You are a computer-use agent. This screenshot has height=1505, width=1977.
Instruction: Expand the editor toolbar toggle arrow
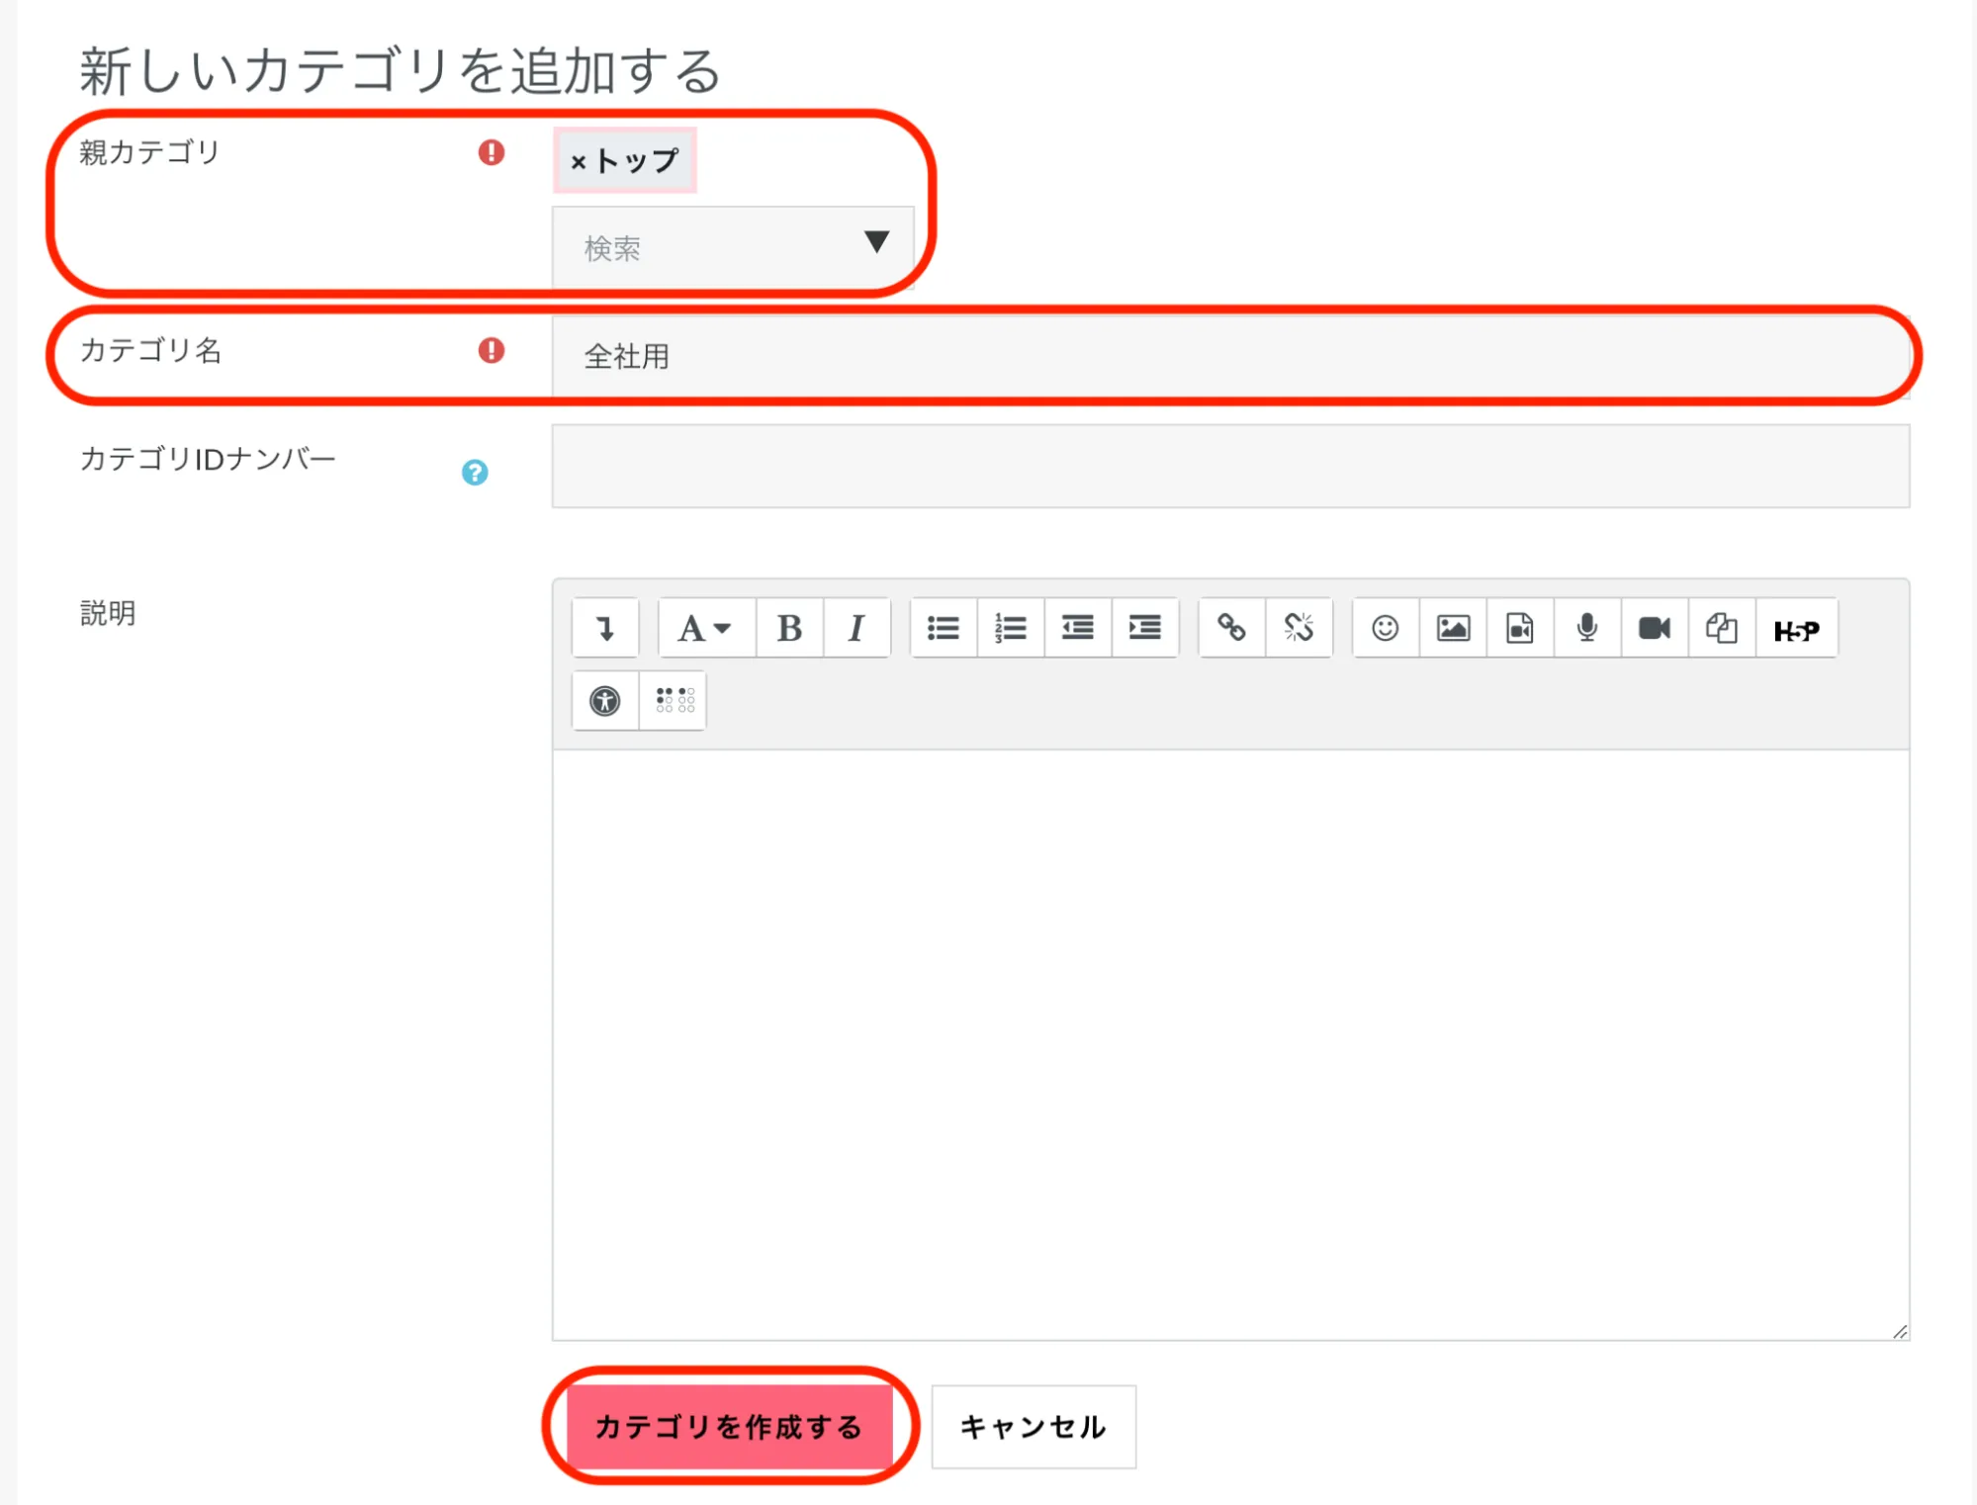coord(604,628)
